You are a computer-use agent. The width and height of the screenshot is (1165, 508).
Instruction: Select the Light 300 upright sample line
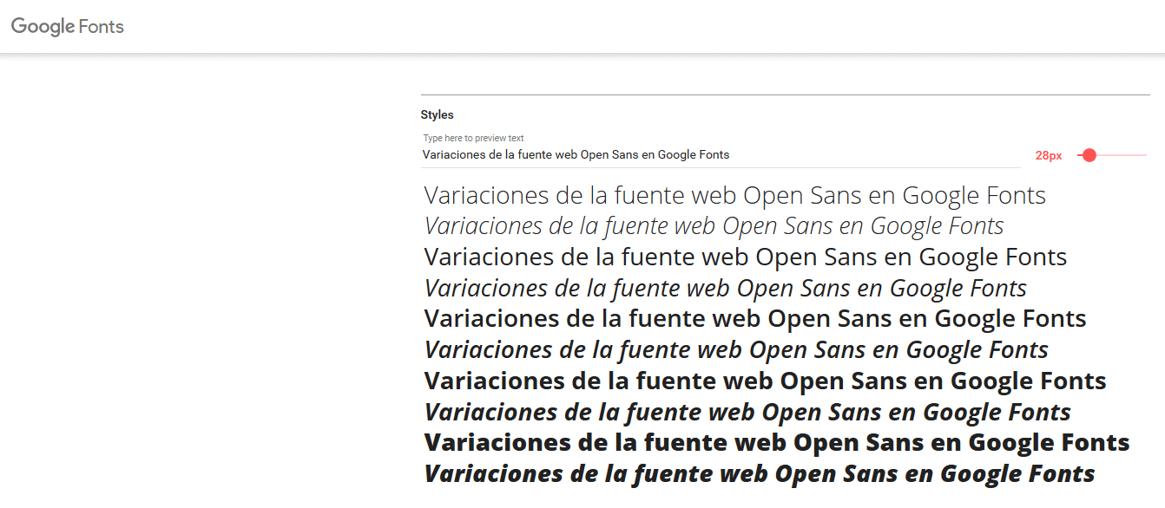735,195
